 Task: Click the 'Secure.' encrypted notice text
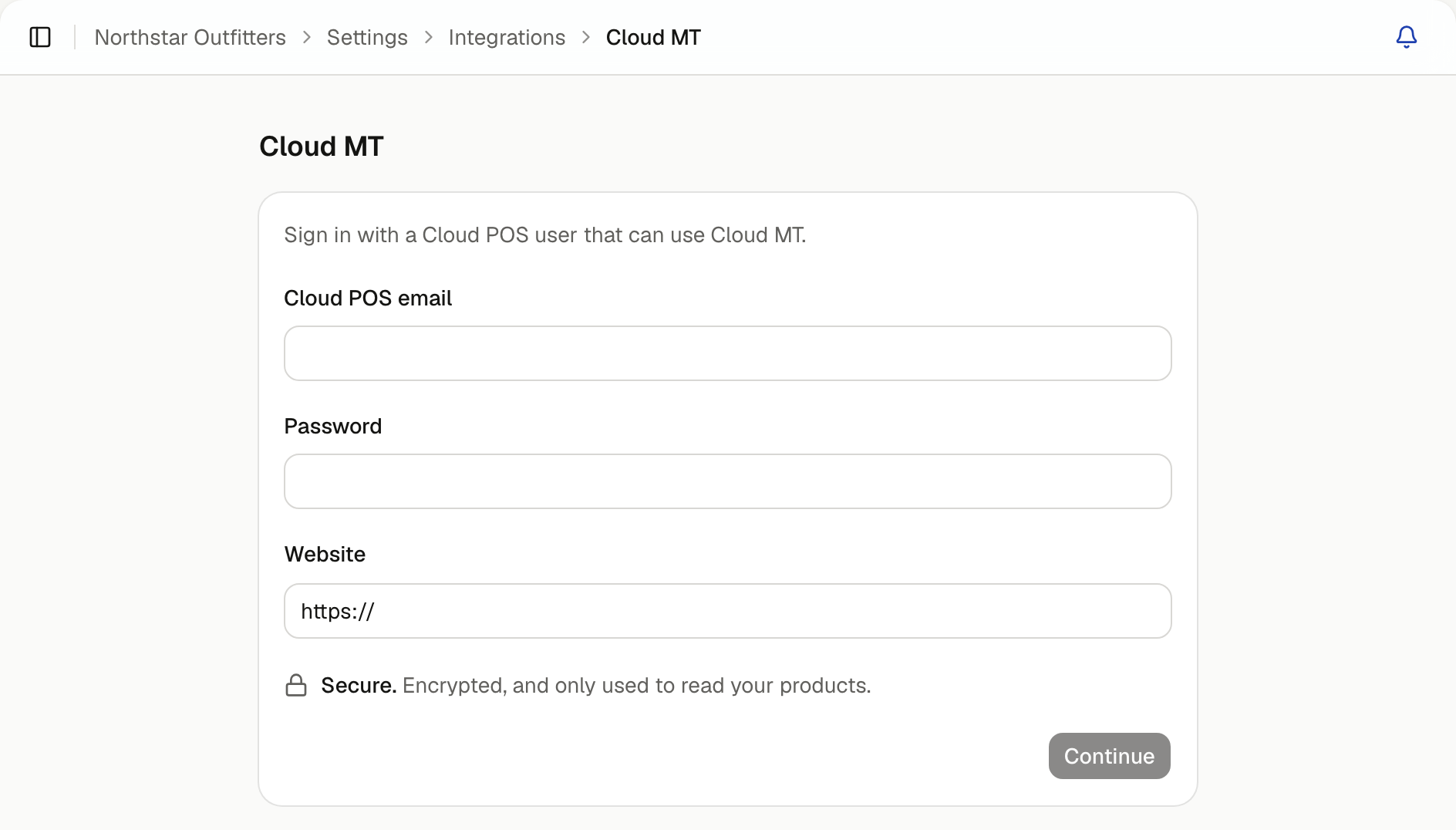pyautogui.click(x=595, y=685)
